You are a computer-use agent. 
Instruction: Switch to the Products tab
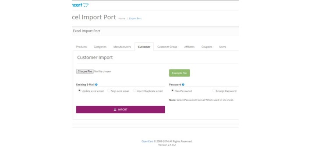coord(81,47)
